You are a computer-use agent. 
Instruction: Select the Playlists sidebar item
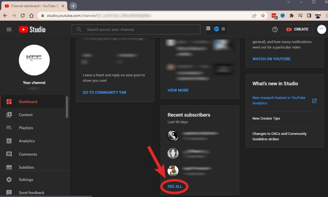tap(26, 128)
